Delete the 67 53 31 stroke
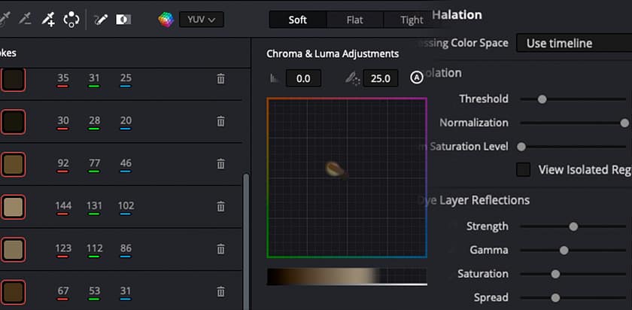The width and height of the screenshot is (632, 310). (220, 291)
